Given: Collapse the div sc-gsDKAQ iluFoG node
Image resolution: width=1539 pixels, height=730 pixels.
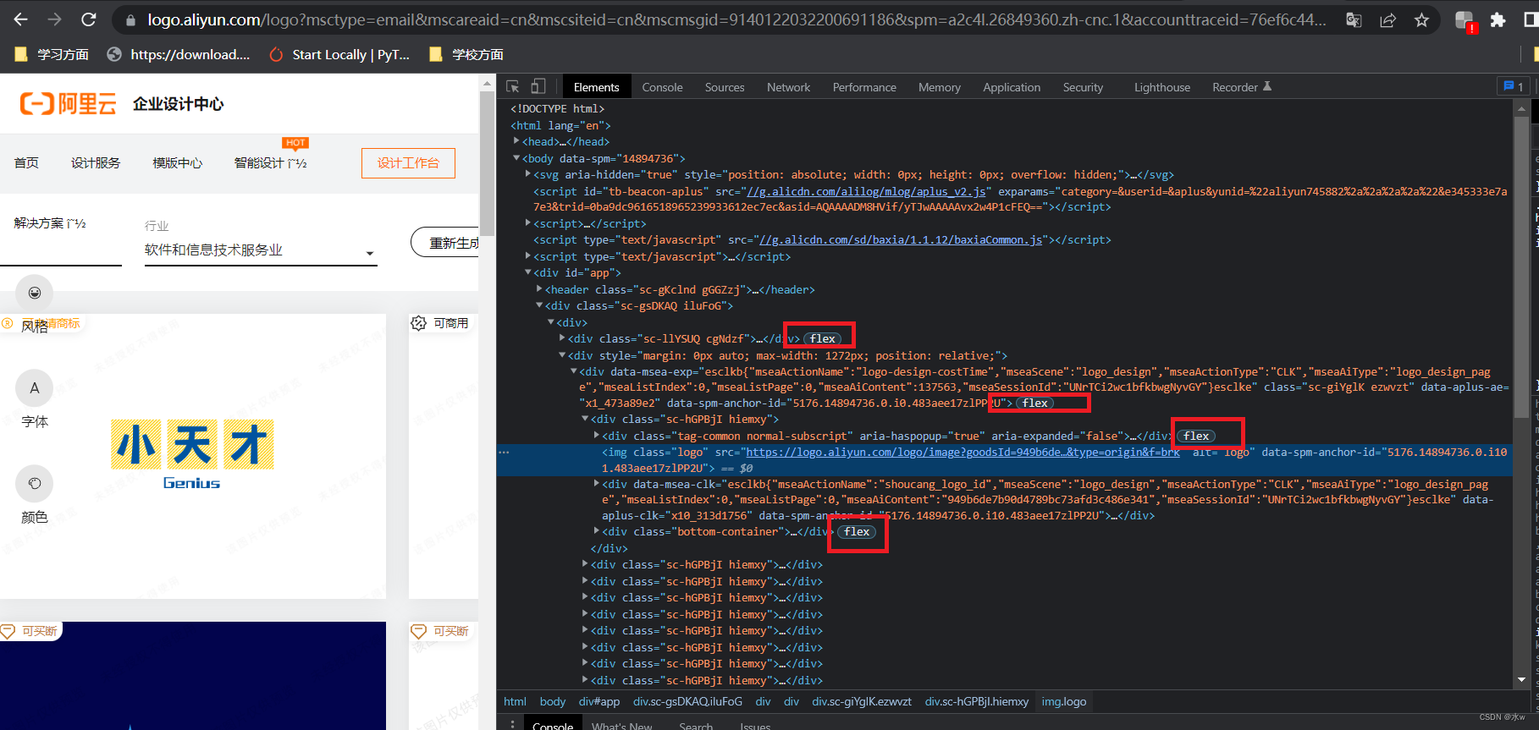Looking at the screenshot, I should [x=539, y=305].
